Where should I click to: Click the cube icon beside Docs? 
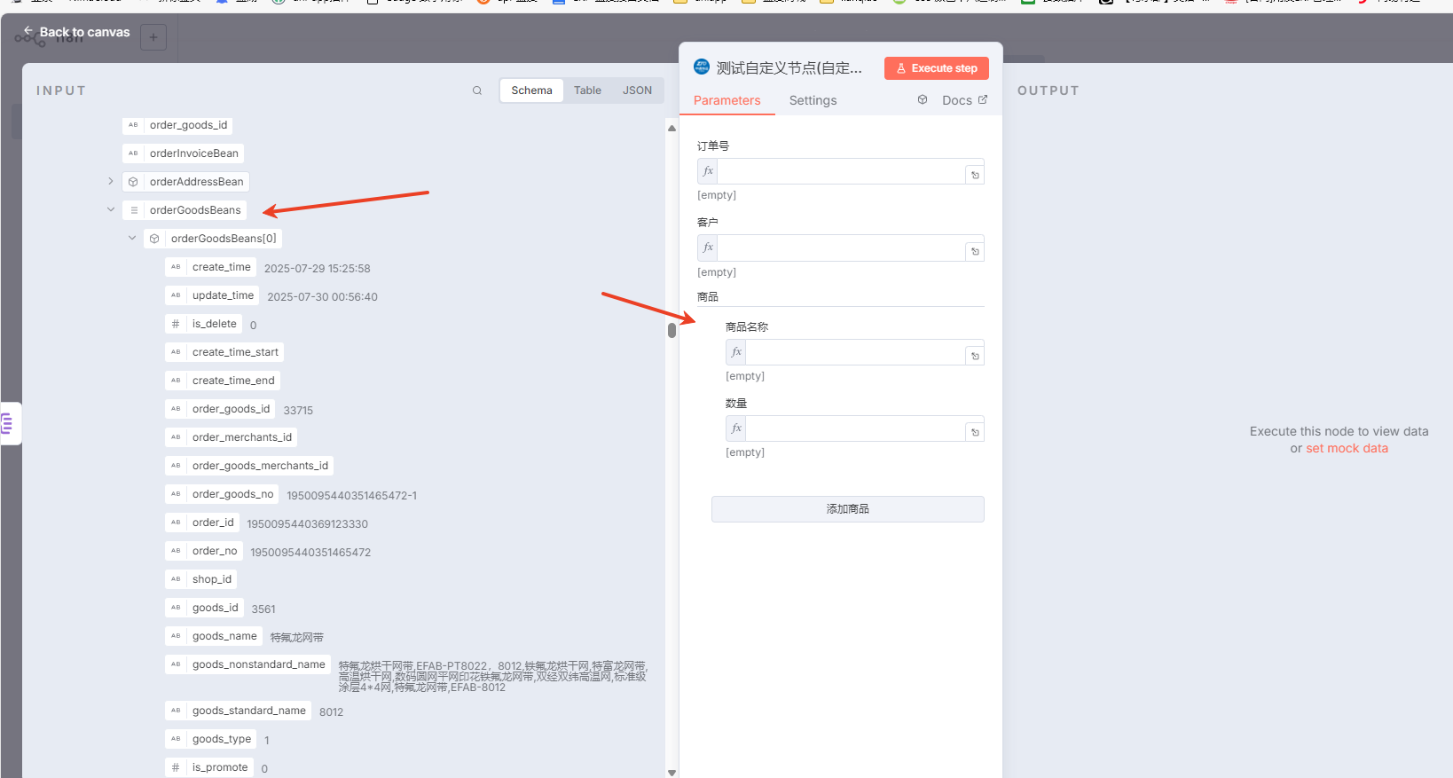pos(923,99)
